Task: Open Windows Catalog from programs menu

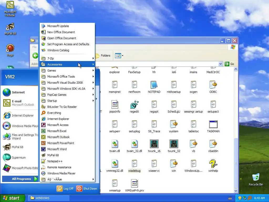Action: (x=68, y=50)
